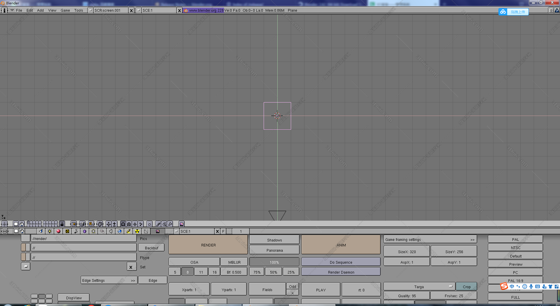Open material buttons red sphere icon
Image resolution: width=560 pixels, height=306 pixels.
[x=58, y=231]
